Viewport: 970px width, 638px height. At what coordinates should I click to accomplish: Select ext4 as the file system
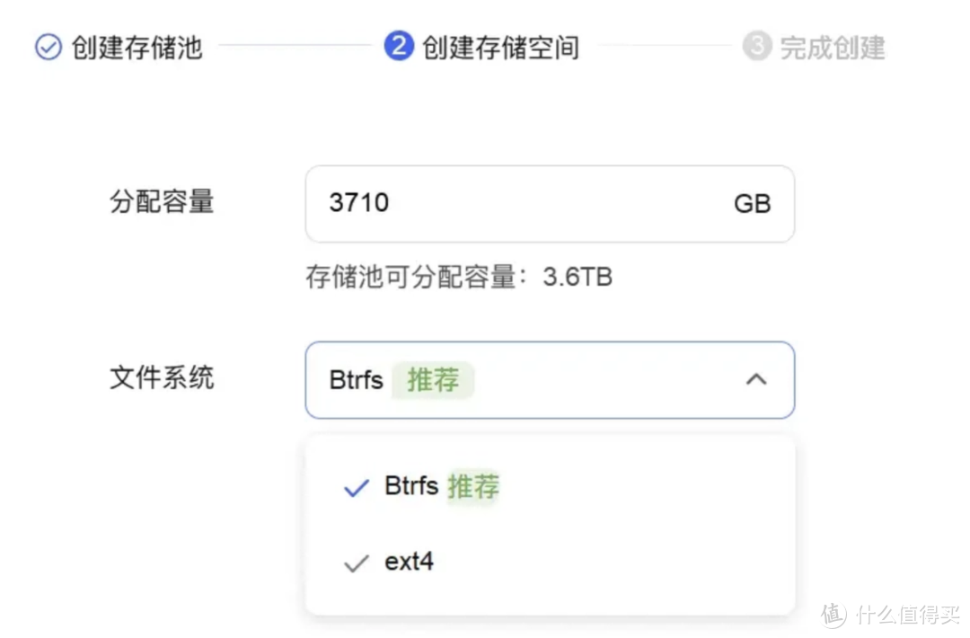(x=409, y=562)
